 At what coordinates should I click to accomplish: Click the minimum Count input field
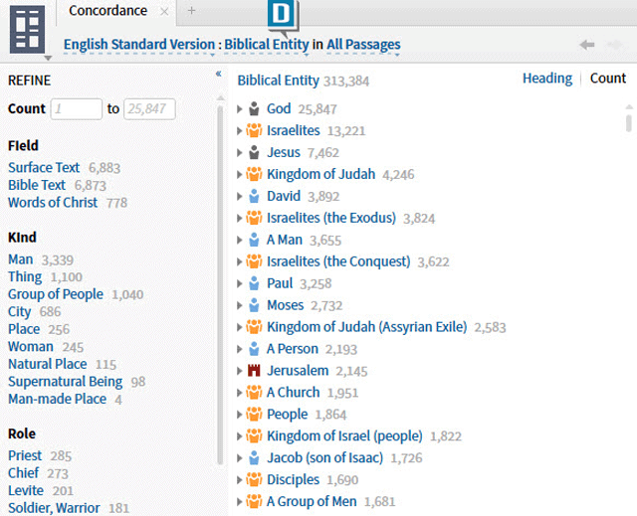(77, 109)
